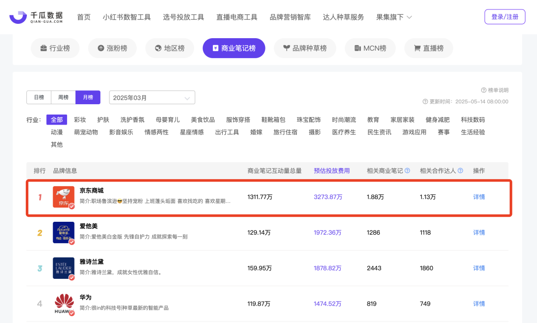Open the 2025年03月 date dropdown
Image resolution: width=537 pixels, height=323 pixels.
coord(152,97)
